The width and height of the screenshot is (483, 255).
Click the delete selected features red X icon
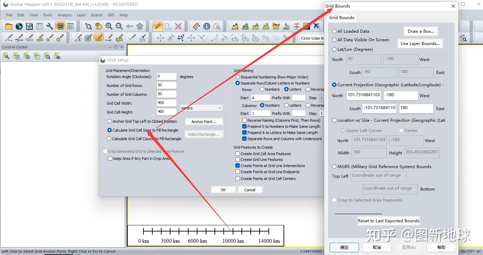click(178, 26)
